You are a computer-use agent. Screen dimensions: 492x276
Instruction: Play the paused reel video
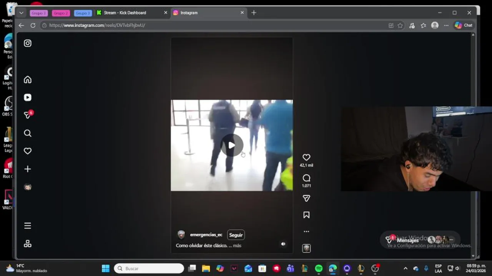pos(232,145)
